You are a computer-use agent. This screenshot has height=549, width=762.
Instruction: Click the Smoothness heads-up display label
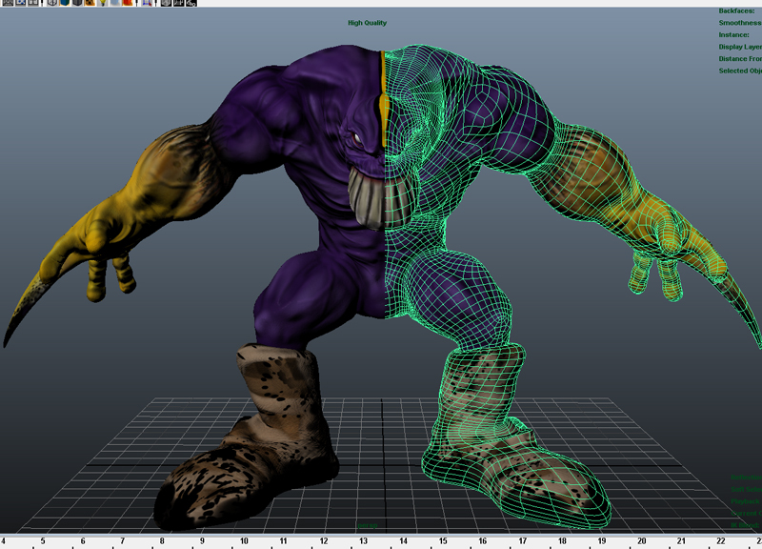pos(740,23)
